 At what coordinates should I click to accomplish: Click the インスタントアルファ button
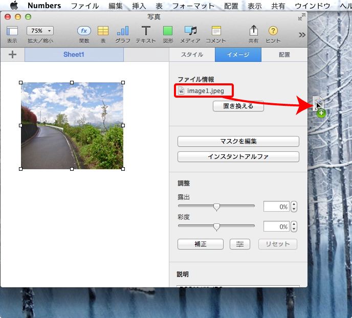tap(238, 156)
